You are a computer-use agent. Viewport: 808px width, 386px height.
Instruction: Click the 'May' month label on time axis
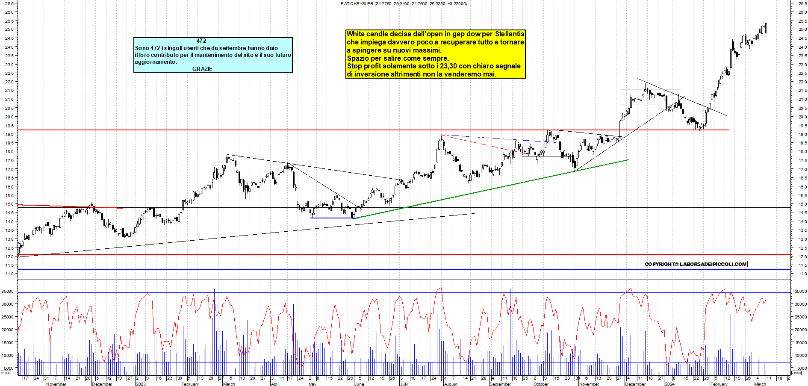pyautogui.click(x=313, y=384)
